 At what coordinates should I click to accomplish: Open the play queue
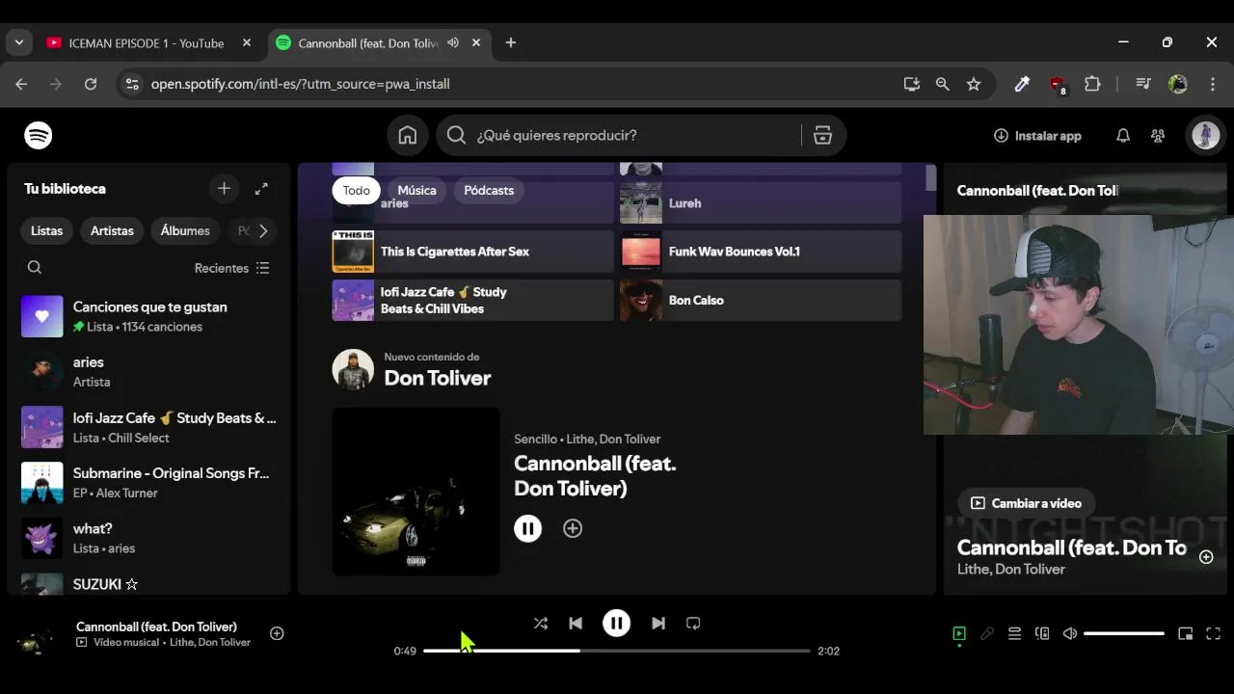1014,633
